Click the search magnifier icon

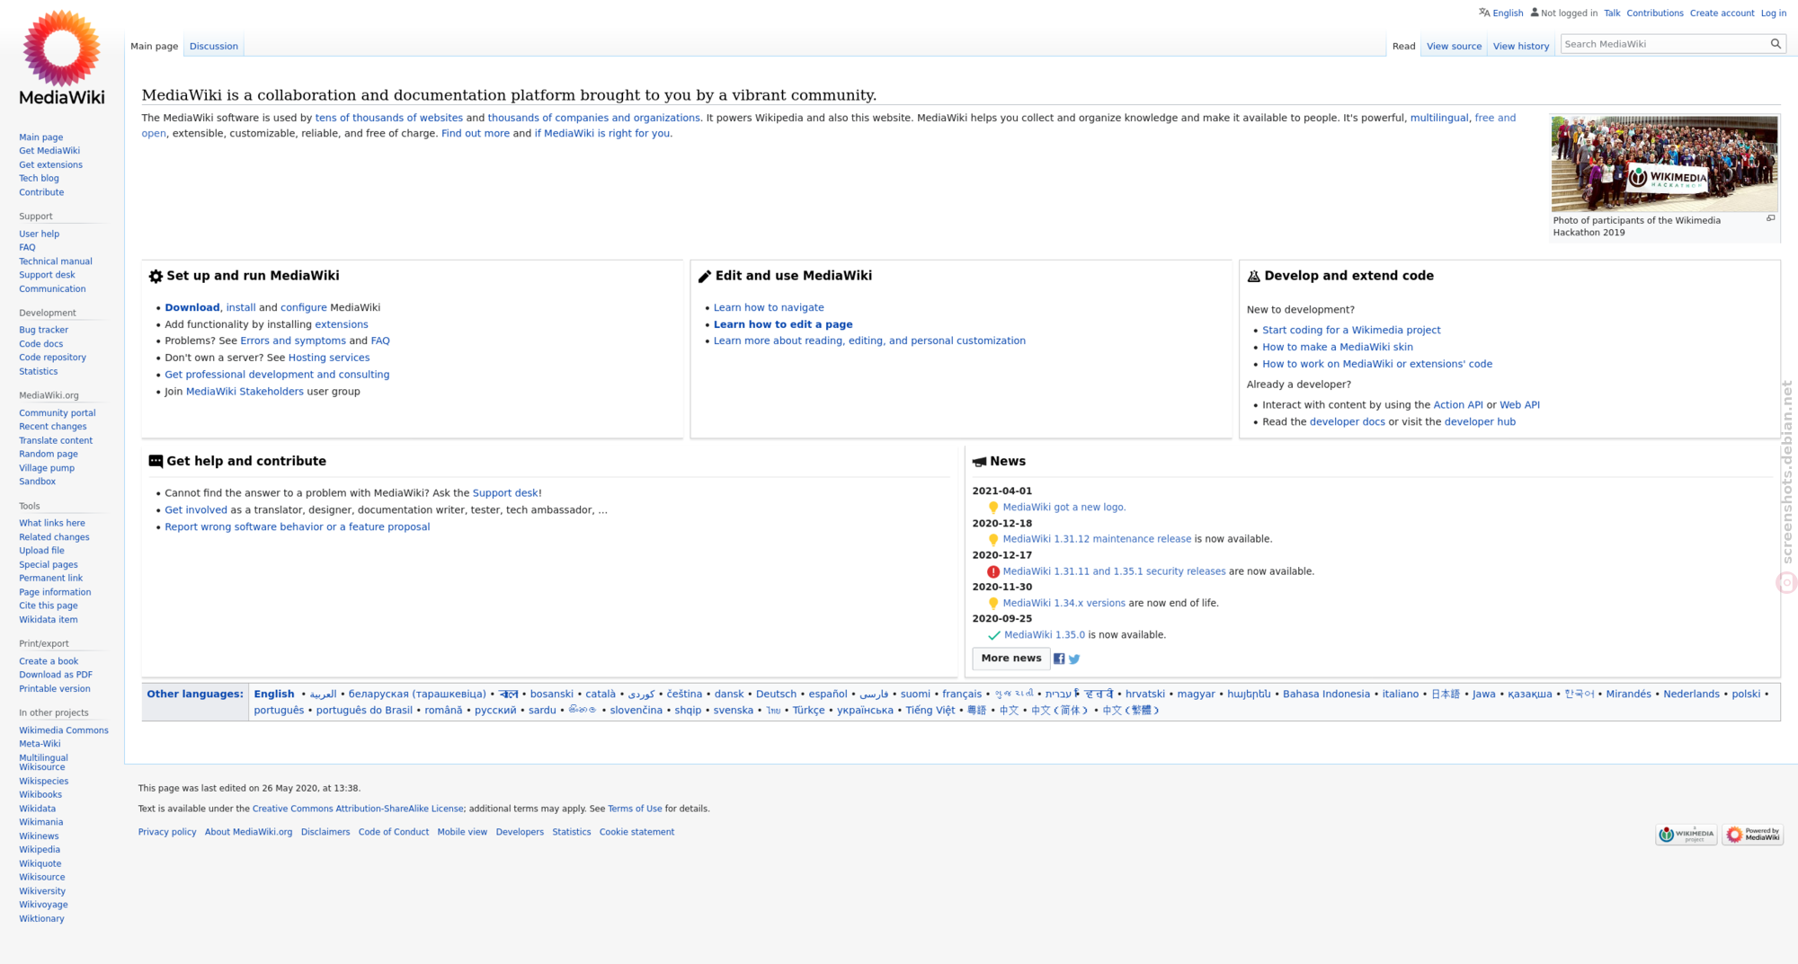(x=1776, y=44)
